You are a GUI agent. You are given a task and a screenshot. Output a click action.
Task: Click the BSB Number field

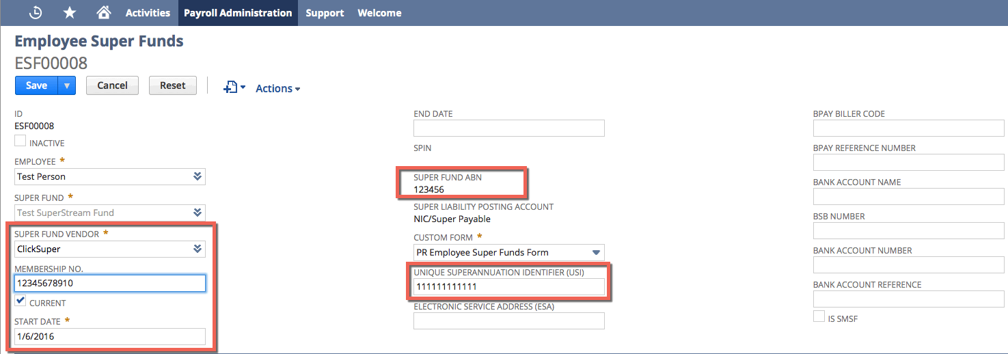click(908, 230)
